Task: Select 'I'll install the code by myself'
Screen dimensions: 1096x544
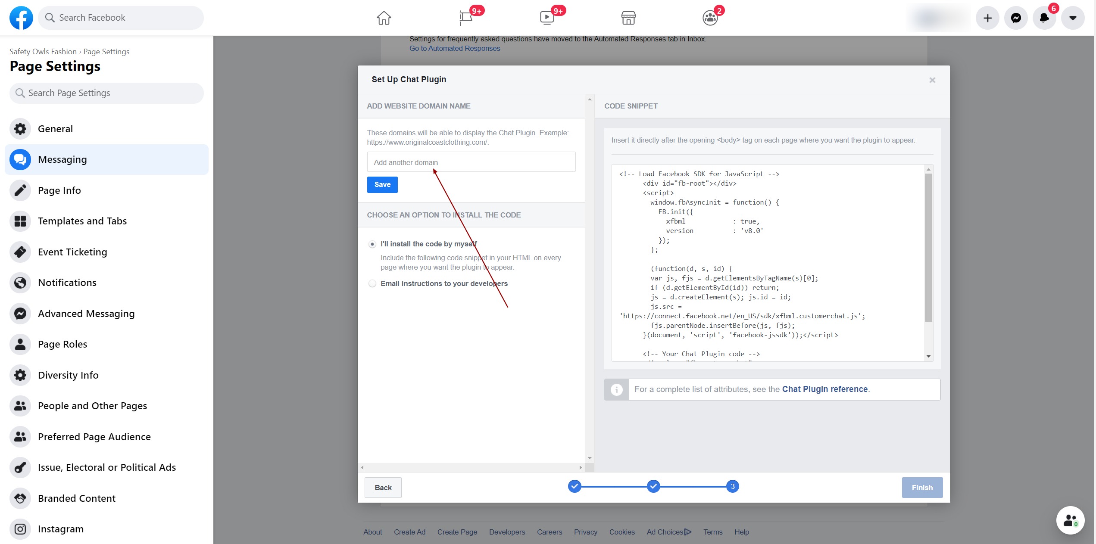Action: tap(372, 244)
